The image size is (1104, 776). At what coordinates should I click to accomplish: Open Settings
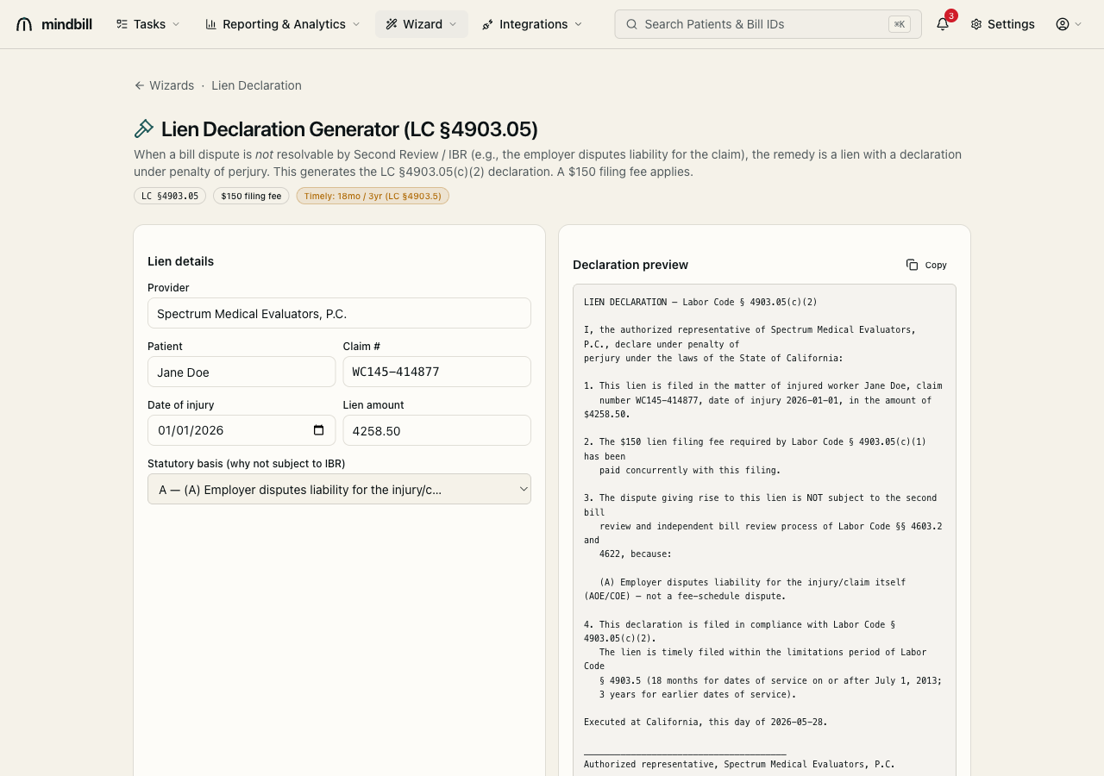1002,24
